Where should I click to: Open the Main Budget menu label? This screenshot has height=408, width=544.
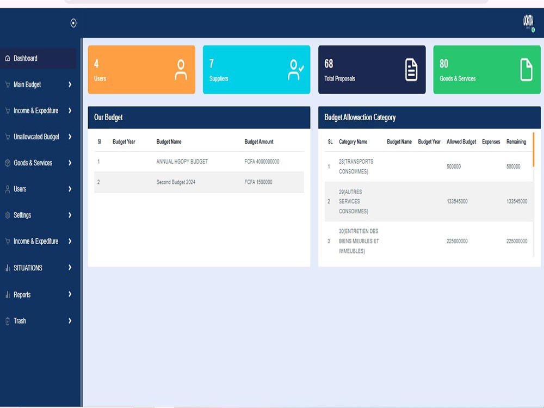point(27,85)
